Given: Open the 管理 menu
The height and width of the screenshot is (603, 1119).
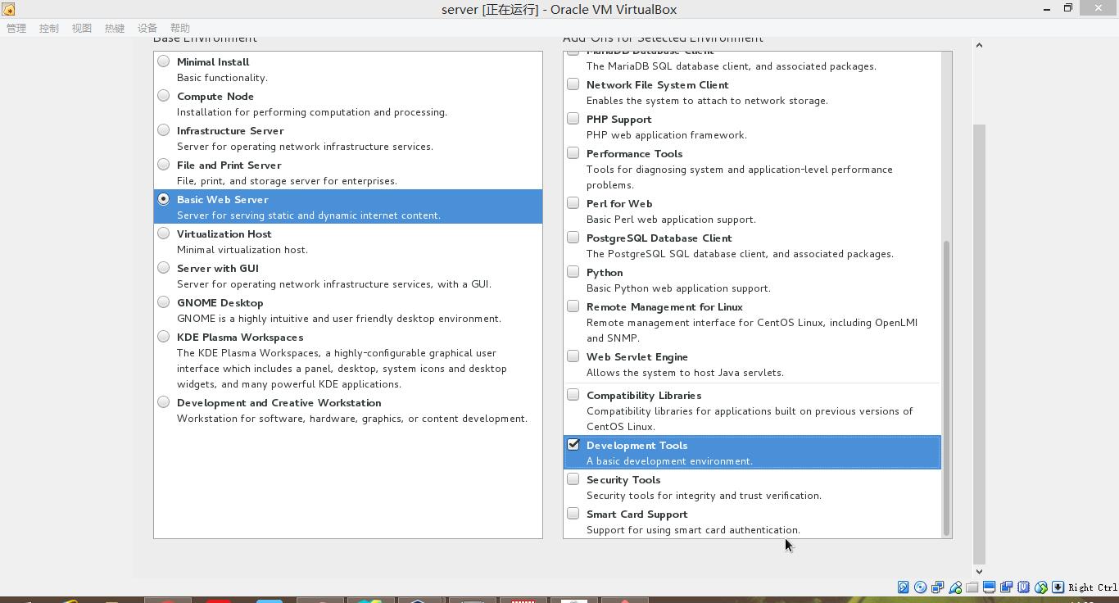Looking at the screenshot, I should point(16,28).
